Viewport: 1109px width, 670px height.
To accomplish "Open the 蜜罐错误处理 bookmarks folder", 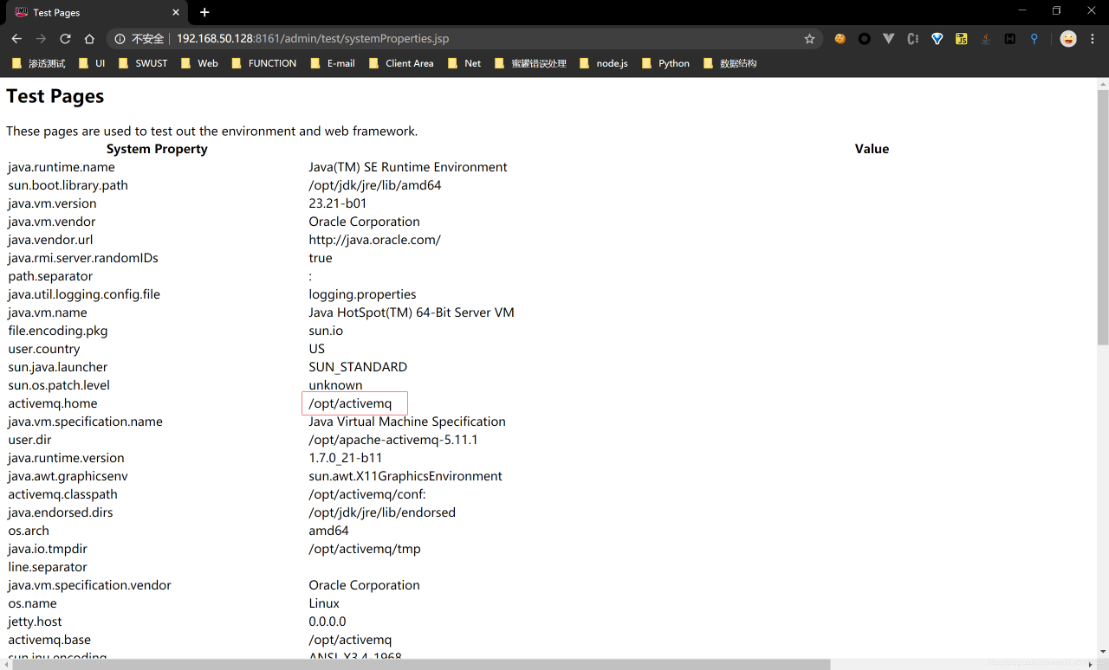I will point(529,63).
